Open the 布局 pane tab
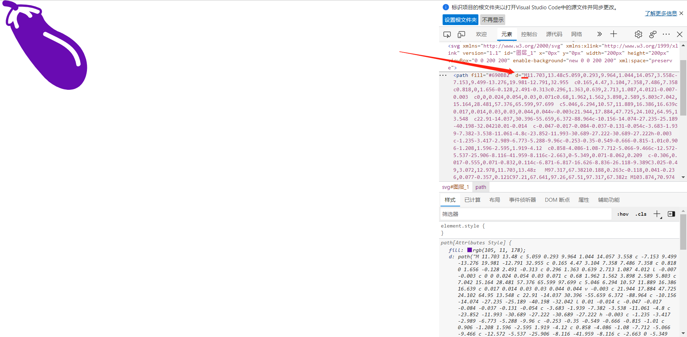The height and width of the screenshot is (337, 687). [495, 200]
